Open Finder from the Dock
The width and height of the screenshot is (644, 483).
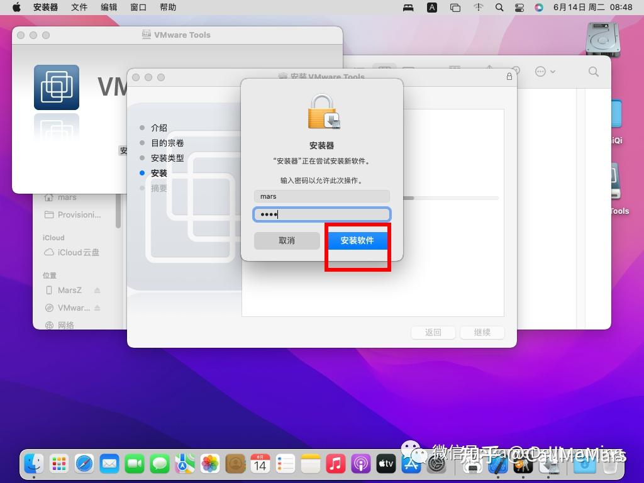33,464
